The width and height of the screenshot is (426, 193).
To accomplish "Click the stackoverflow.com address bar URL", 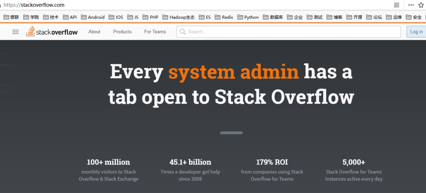I will 34,5.
